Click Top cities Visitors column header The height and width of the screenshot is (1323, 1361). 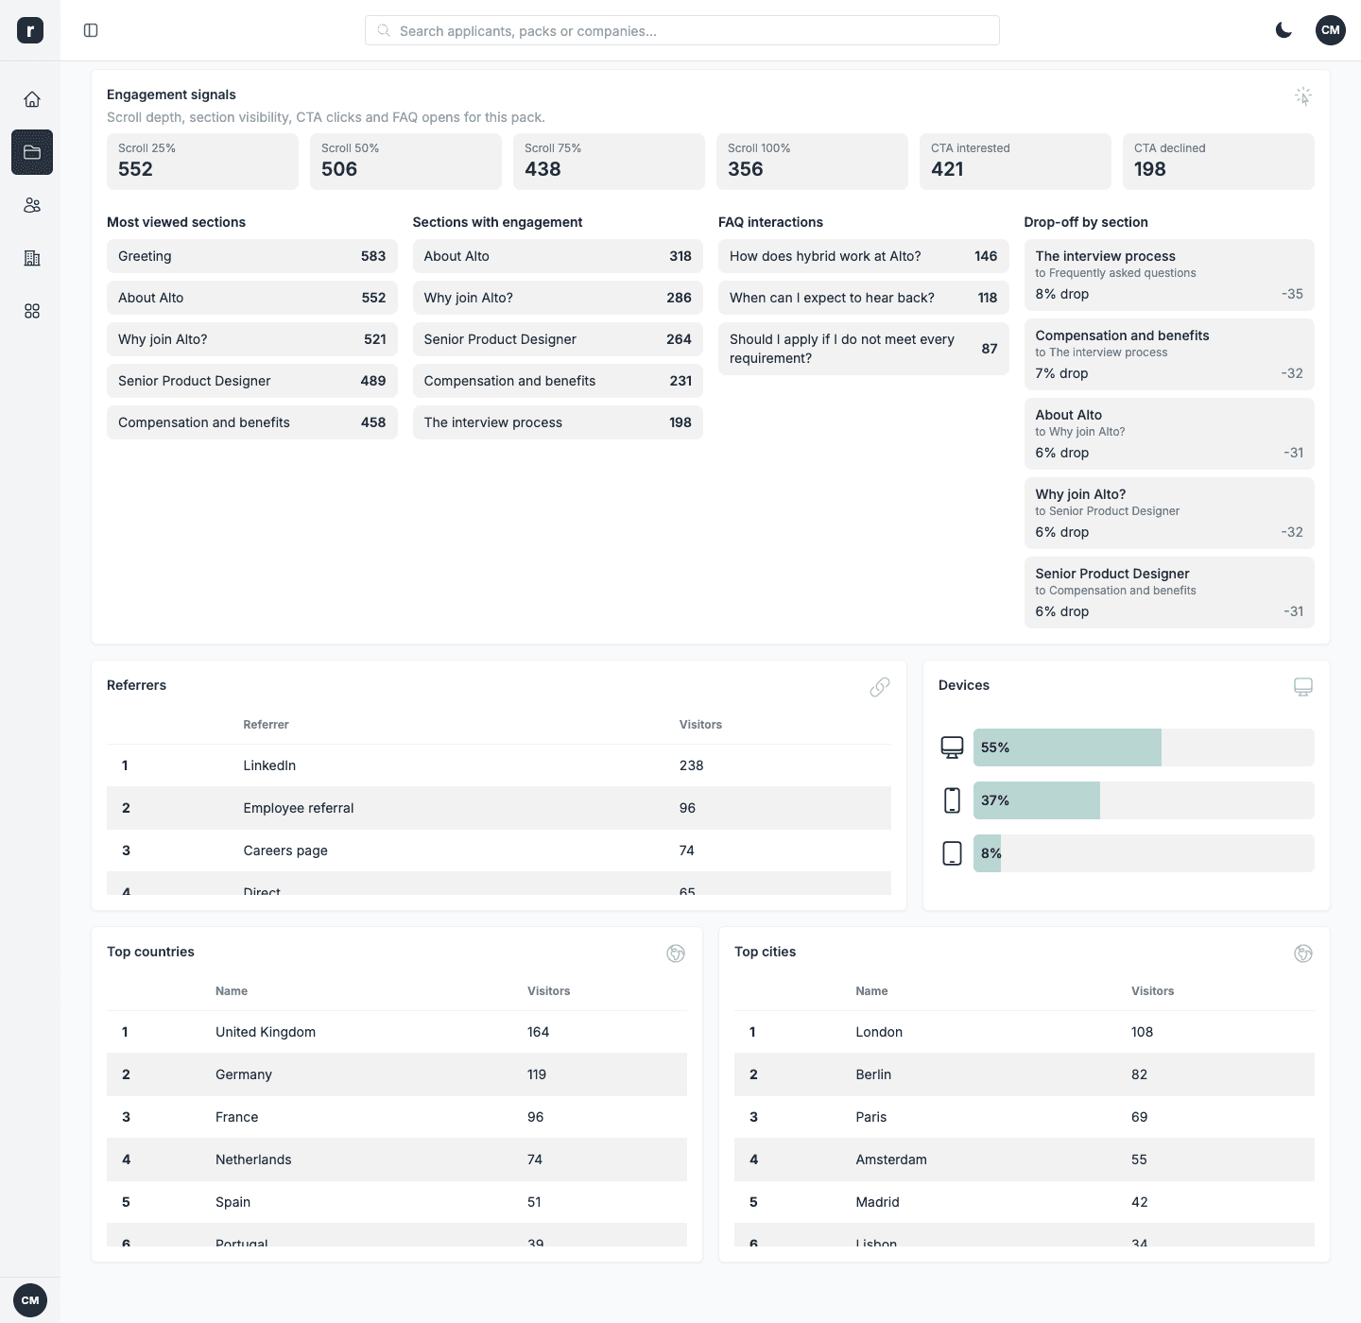[x=1152, y=991]
